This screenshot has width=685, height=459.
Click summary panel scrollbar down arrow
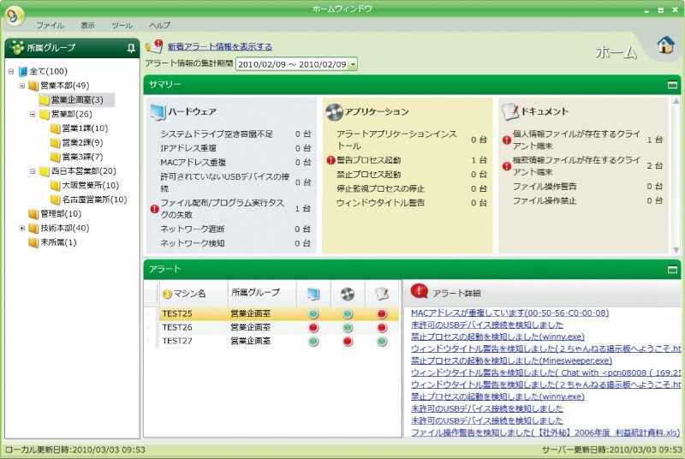[676, 250]
